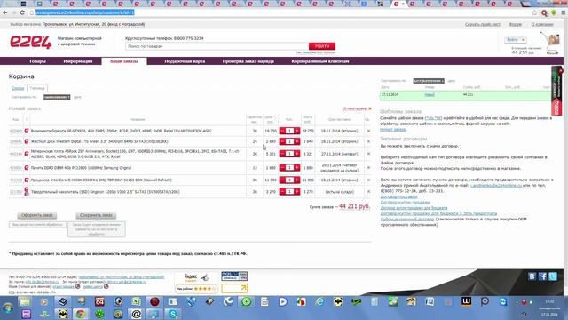Image resolution: width=568 pixels, height=320 pixels.
Task: Open Информация menu
Action: (78, 61)
